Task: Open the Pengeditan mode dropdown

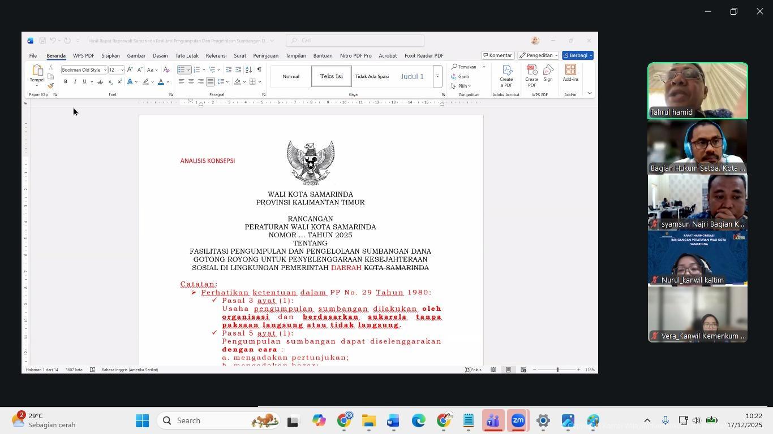Action: pyautogui.click(x=538, y=55)
